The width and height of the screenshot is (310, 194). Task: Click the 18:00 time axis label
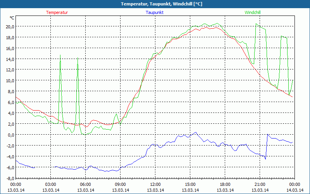point(225,184)
